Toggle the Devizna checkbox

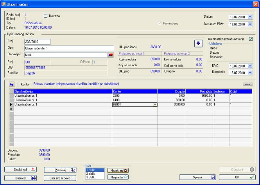coord(45,16)
